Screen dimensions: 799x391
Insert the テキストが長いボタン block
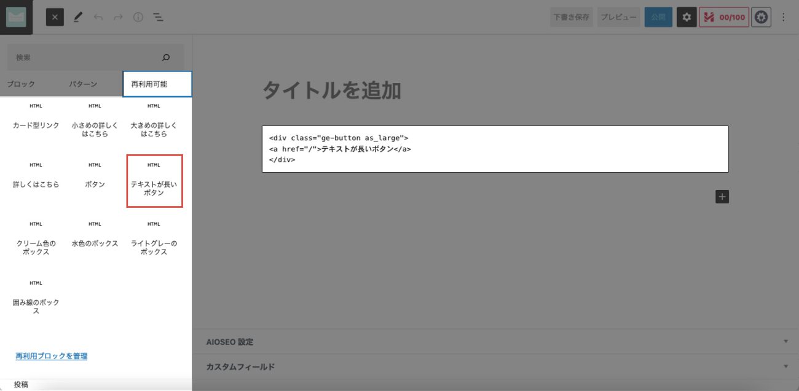click(154, 181)
